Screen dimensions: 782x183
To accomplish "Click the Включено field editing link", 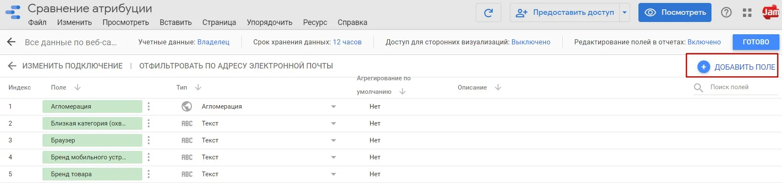I will 704,42.
